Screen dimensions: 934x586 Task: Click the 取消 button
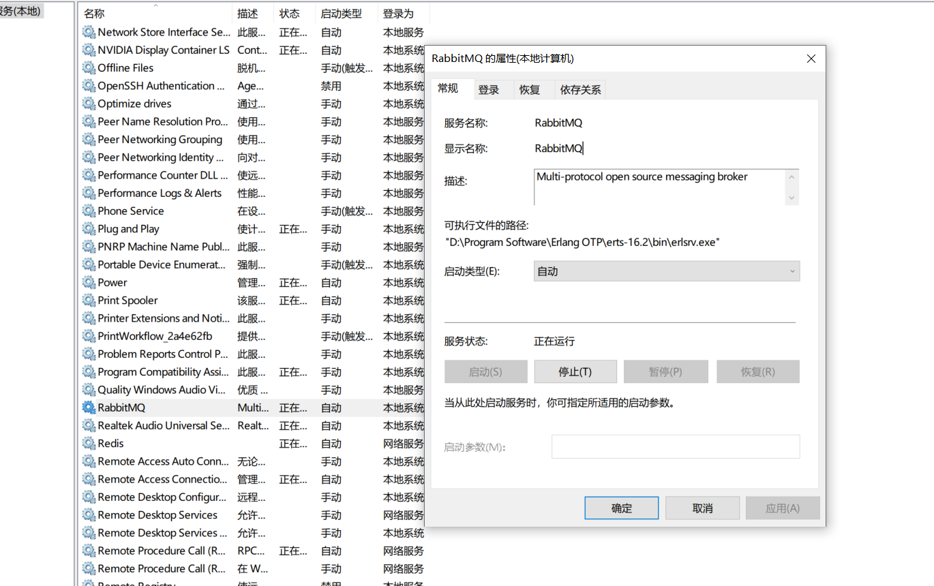click(x=702, y=508)
